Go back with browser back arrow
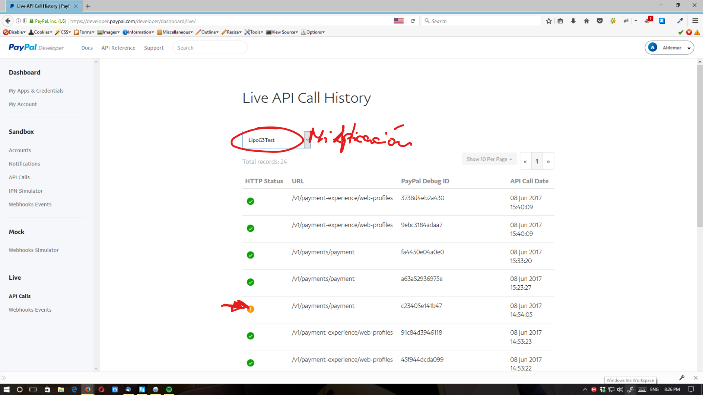The height and width of the screenshot is (395, 703). click(x=7, y=21)
